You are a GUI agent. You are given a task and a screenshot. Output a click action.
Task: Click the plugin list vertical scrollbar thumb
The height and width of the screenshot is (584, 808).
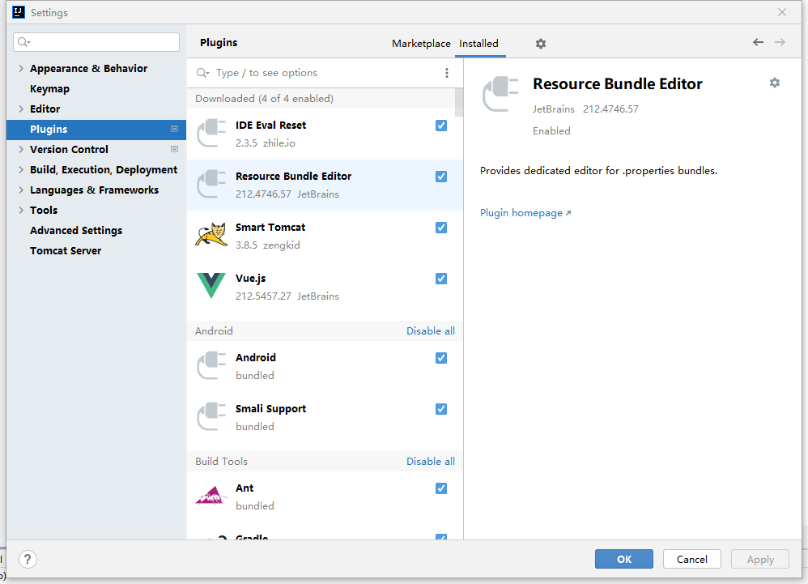[x=459, y=103]
